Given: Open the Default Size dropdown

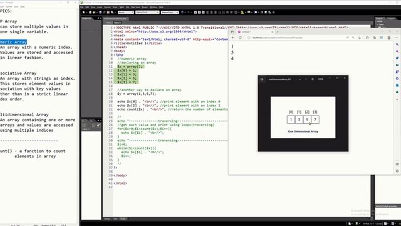Looking at the screenshot, I should tap(170, 13).
